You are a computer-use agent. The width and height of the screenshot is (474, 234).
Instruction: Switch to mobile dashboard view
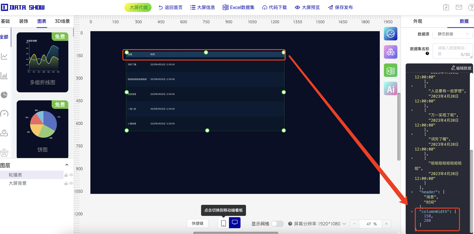pyautogui.click(x=223, y=223)
